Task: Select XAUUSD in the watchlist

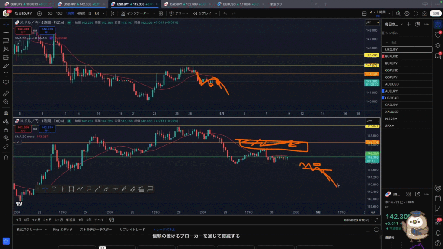Action: click(x=407, y=112)
